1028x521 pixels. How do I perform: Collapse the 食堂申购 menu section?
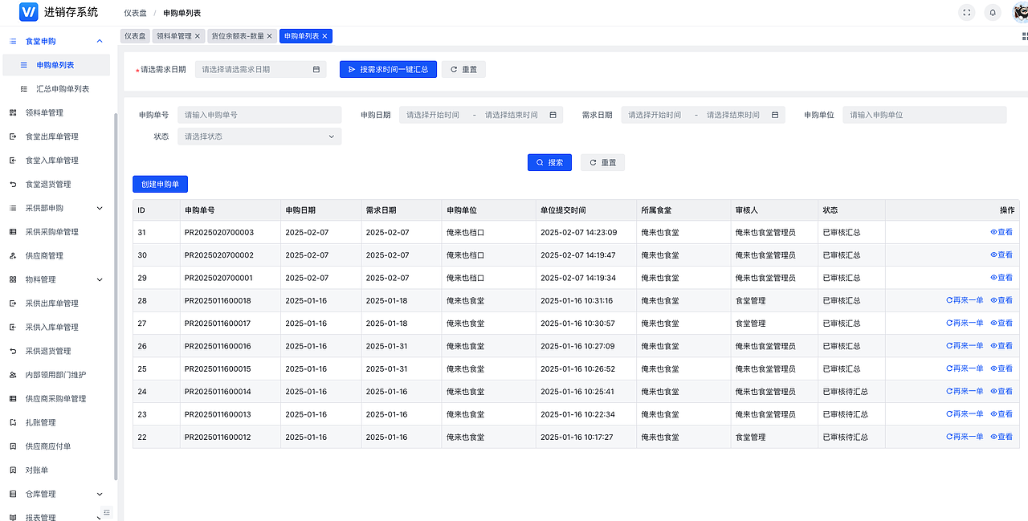coord(100,40)
